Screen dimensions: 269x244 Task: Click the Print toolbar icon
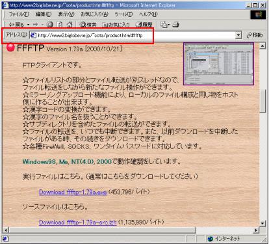coord(176,25)
